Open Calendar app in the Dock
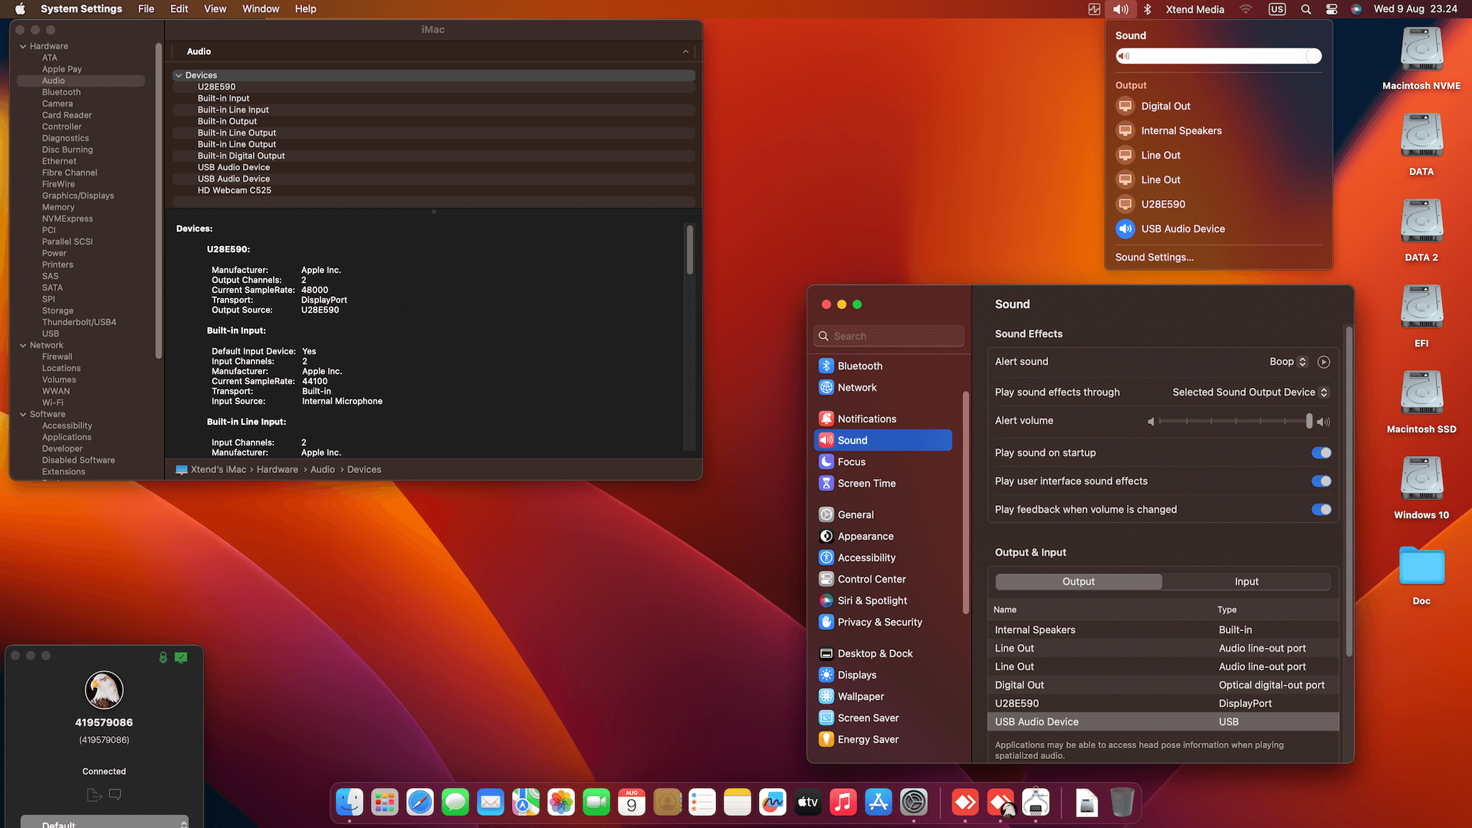The width and height of the screenshot is (1472, 828). [x=632, y=803]
